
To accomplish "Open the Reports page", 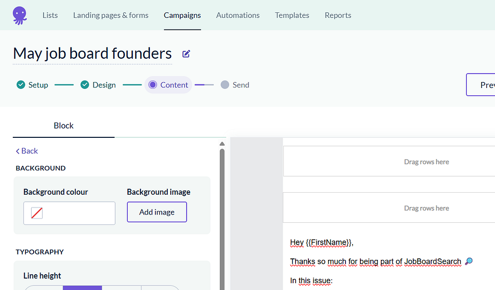I will [338, 15].
